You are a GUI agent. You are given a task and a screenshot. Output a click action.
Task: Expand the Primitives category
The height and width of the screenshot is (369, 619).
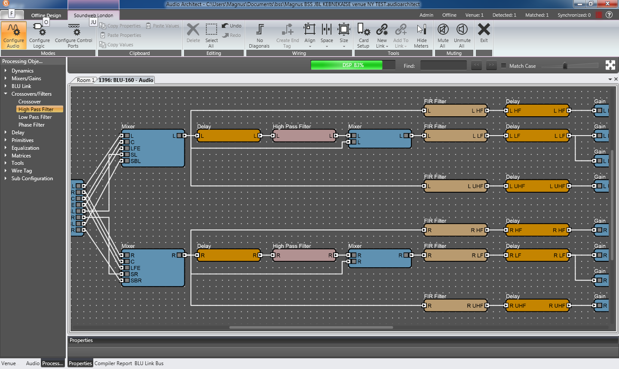pos(6,140)
